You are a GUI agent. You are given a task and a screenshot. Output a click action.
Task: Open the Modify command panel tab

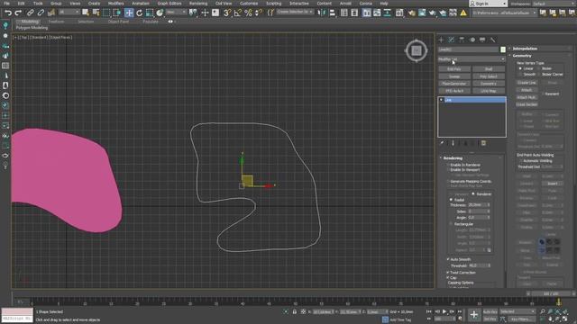tap(452, 40)
